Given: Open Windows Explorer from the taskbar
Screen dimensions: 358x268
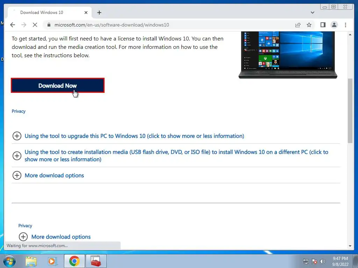Looking at the screenshot, I should (x=31, y=261).
